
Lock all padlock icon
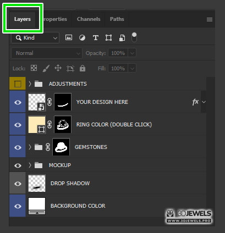[x=83, y=68]
